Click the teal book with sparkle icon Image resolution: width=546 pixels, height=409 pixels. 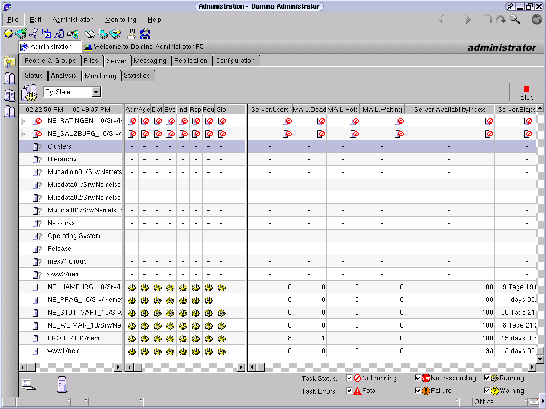[102, 34]
